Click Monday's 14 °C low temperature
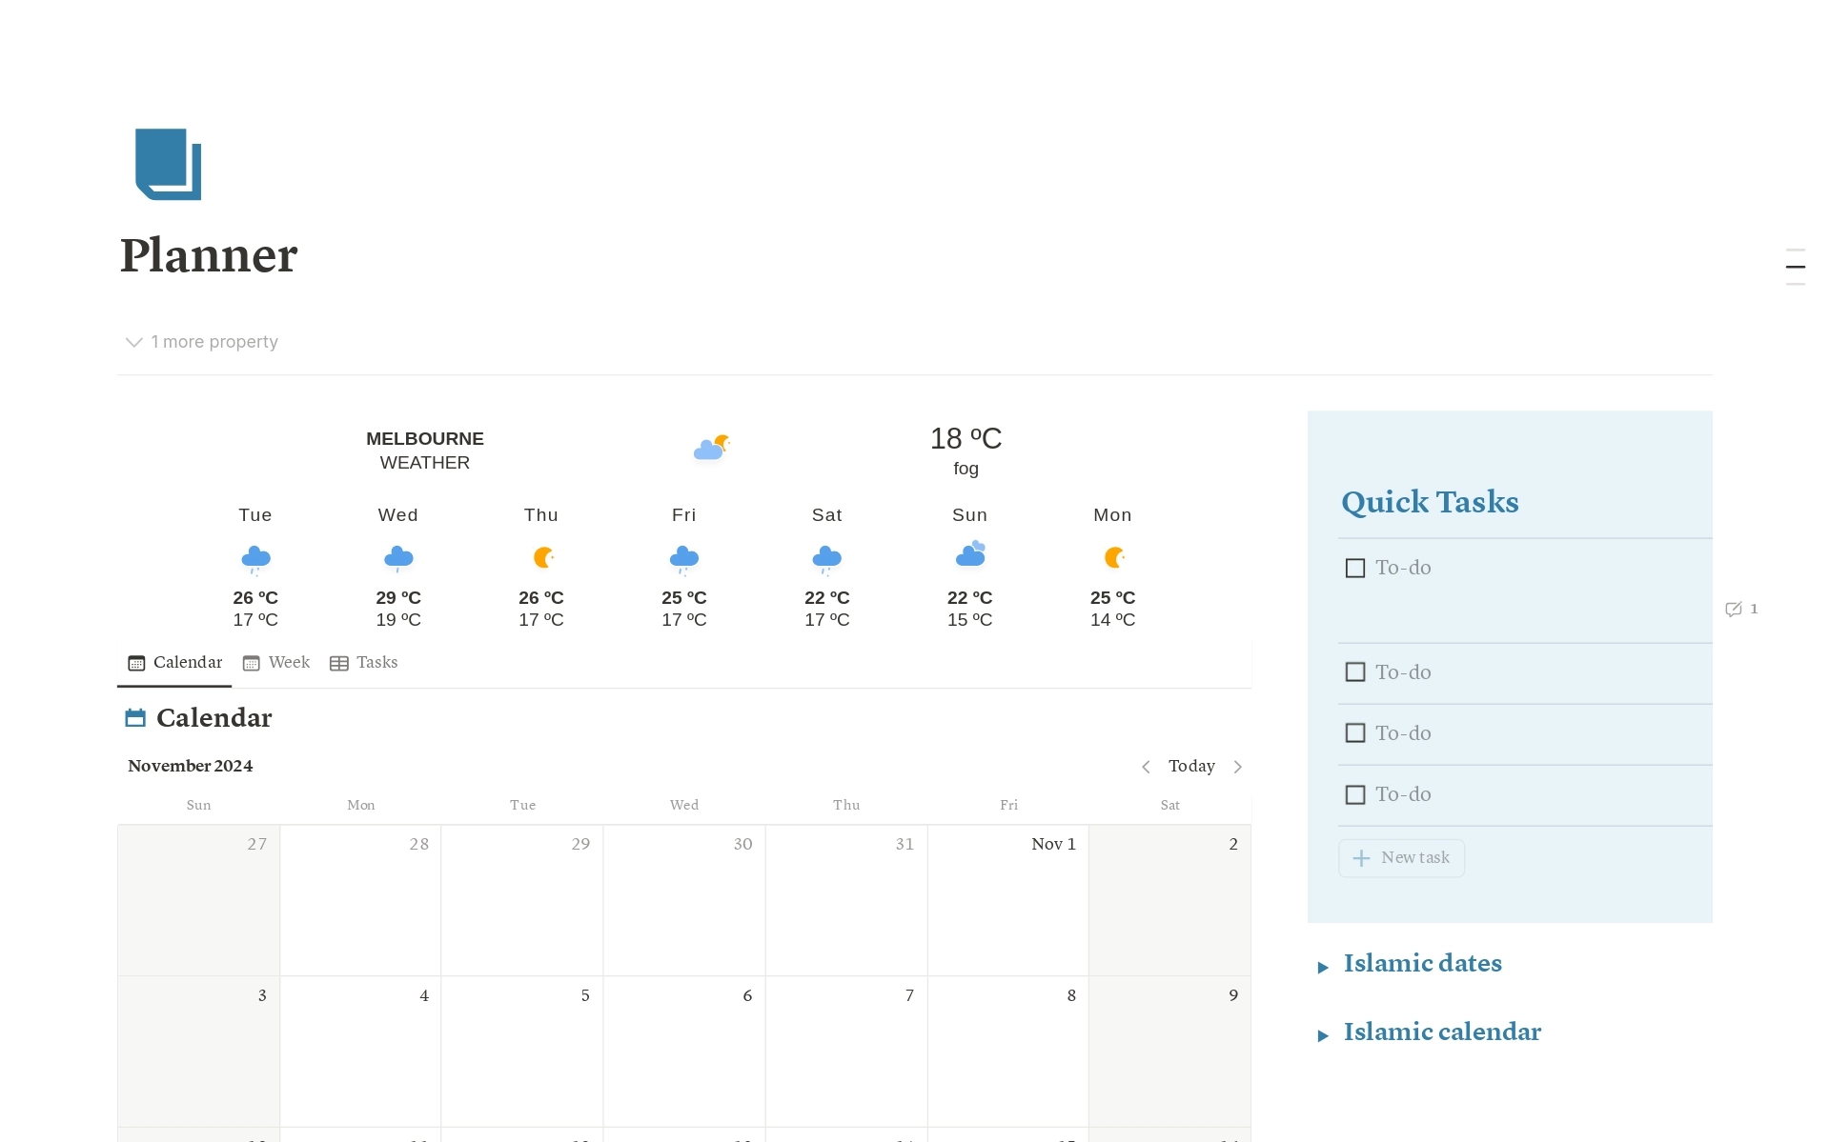The height and width of the screenshot is (1142, 1830). 1113,620
